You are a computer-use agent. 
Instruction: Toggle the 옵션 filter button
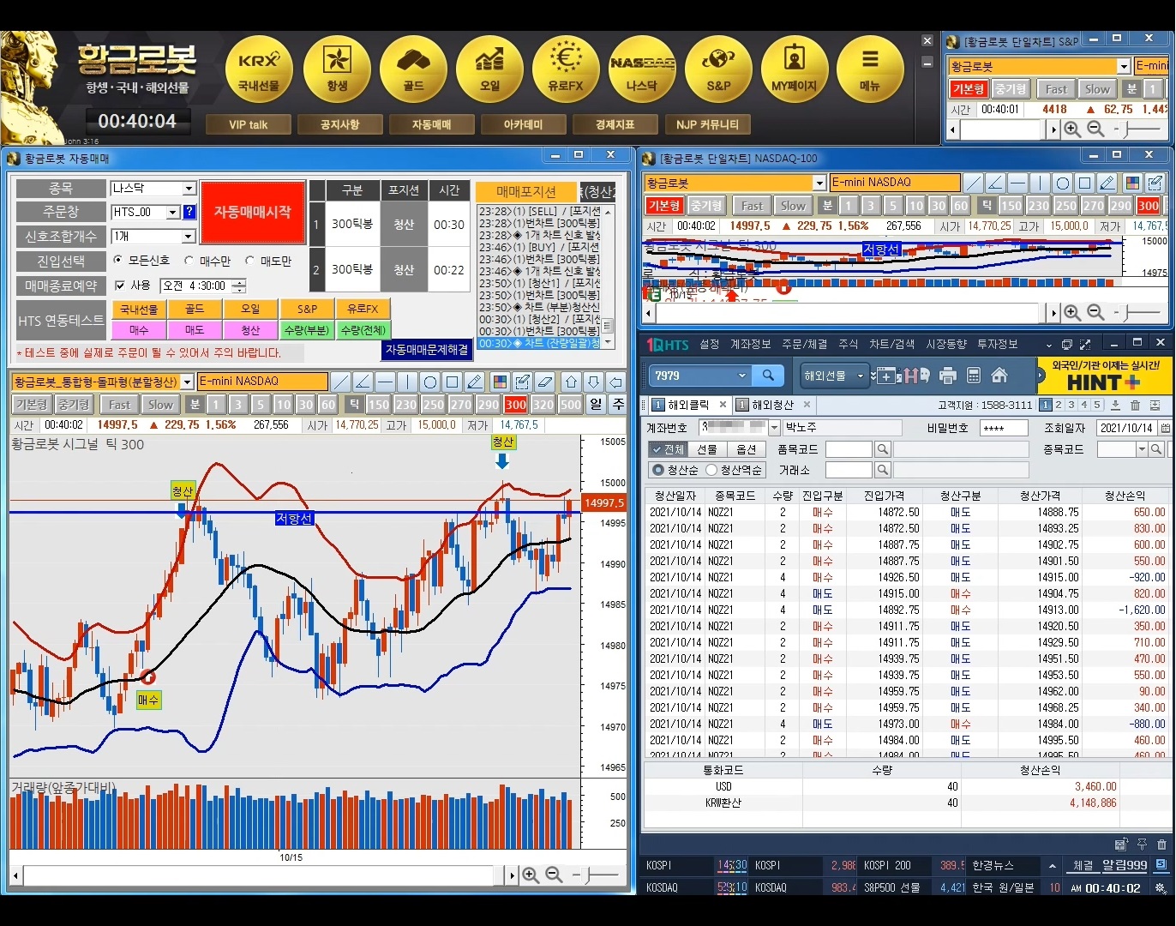pos(747,449)
